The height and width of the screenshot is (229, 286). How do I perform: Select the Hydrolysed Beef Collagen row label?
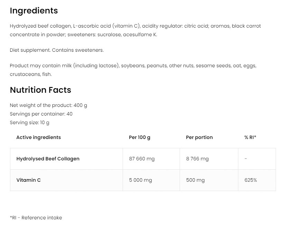(48, 159)
